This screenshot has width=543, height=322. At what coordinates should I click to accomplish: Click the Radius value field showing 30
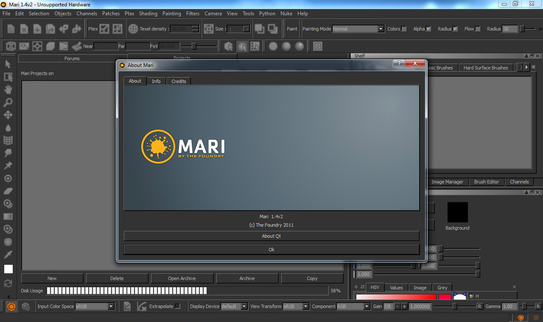tap(509, 29)
